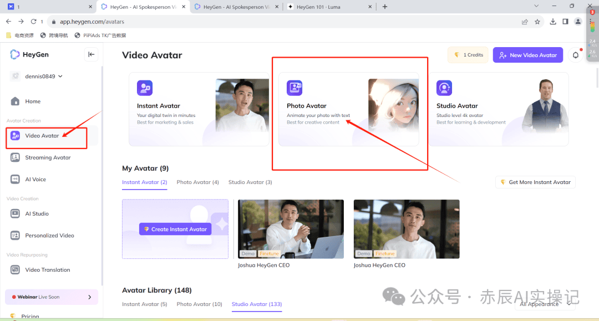Open the Joshua HeyGen CEO demo thumbnail
Screen dimensions: 599x321
click(x=291, y=229)
